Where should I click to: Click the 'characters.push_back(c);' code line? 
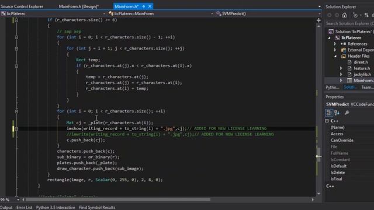[x=86, y=151]
